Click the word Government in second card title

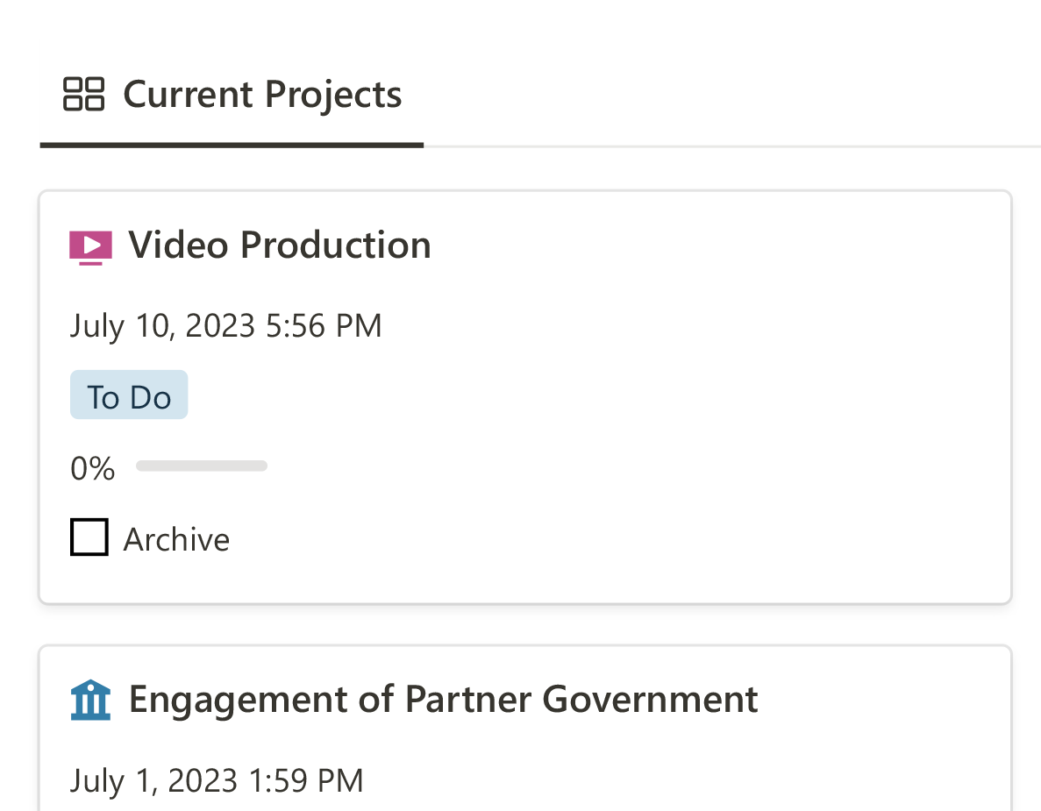650,699
